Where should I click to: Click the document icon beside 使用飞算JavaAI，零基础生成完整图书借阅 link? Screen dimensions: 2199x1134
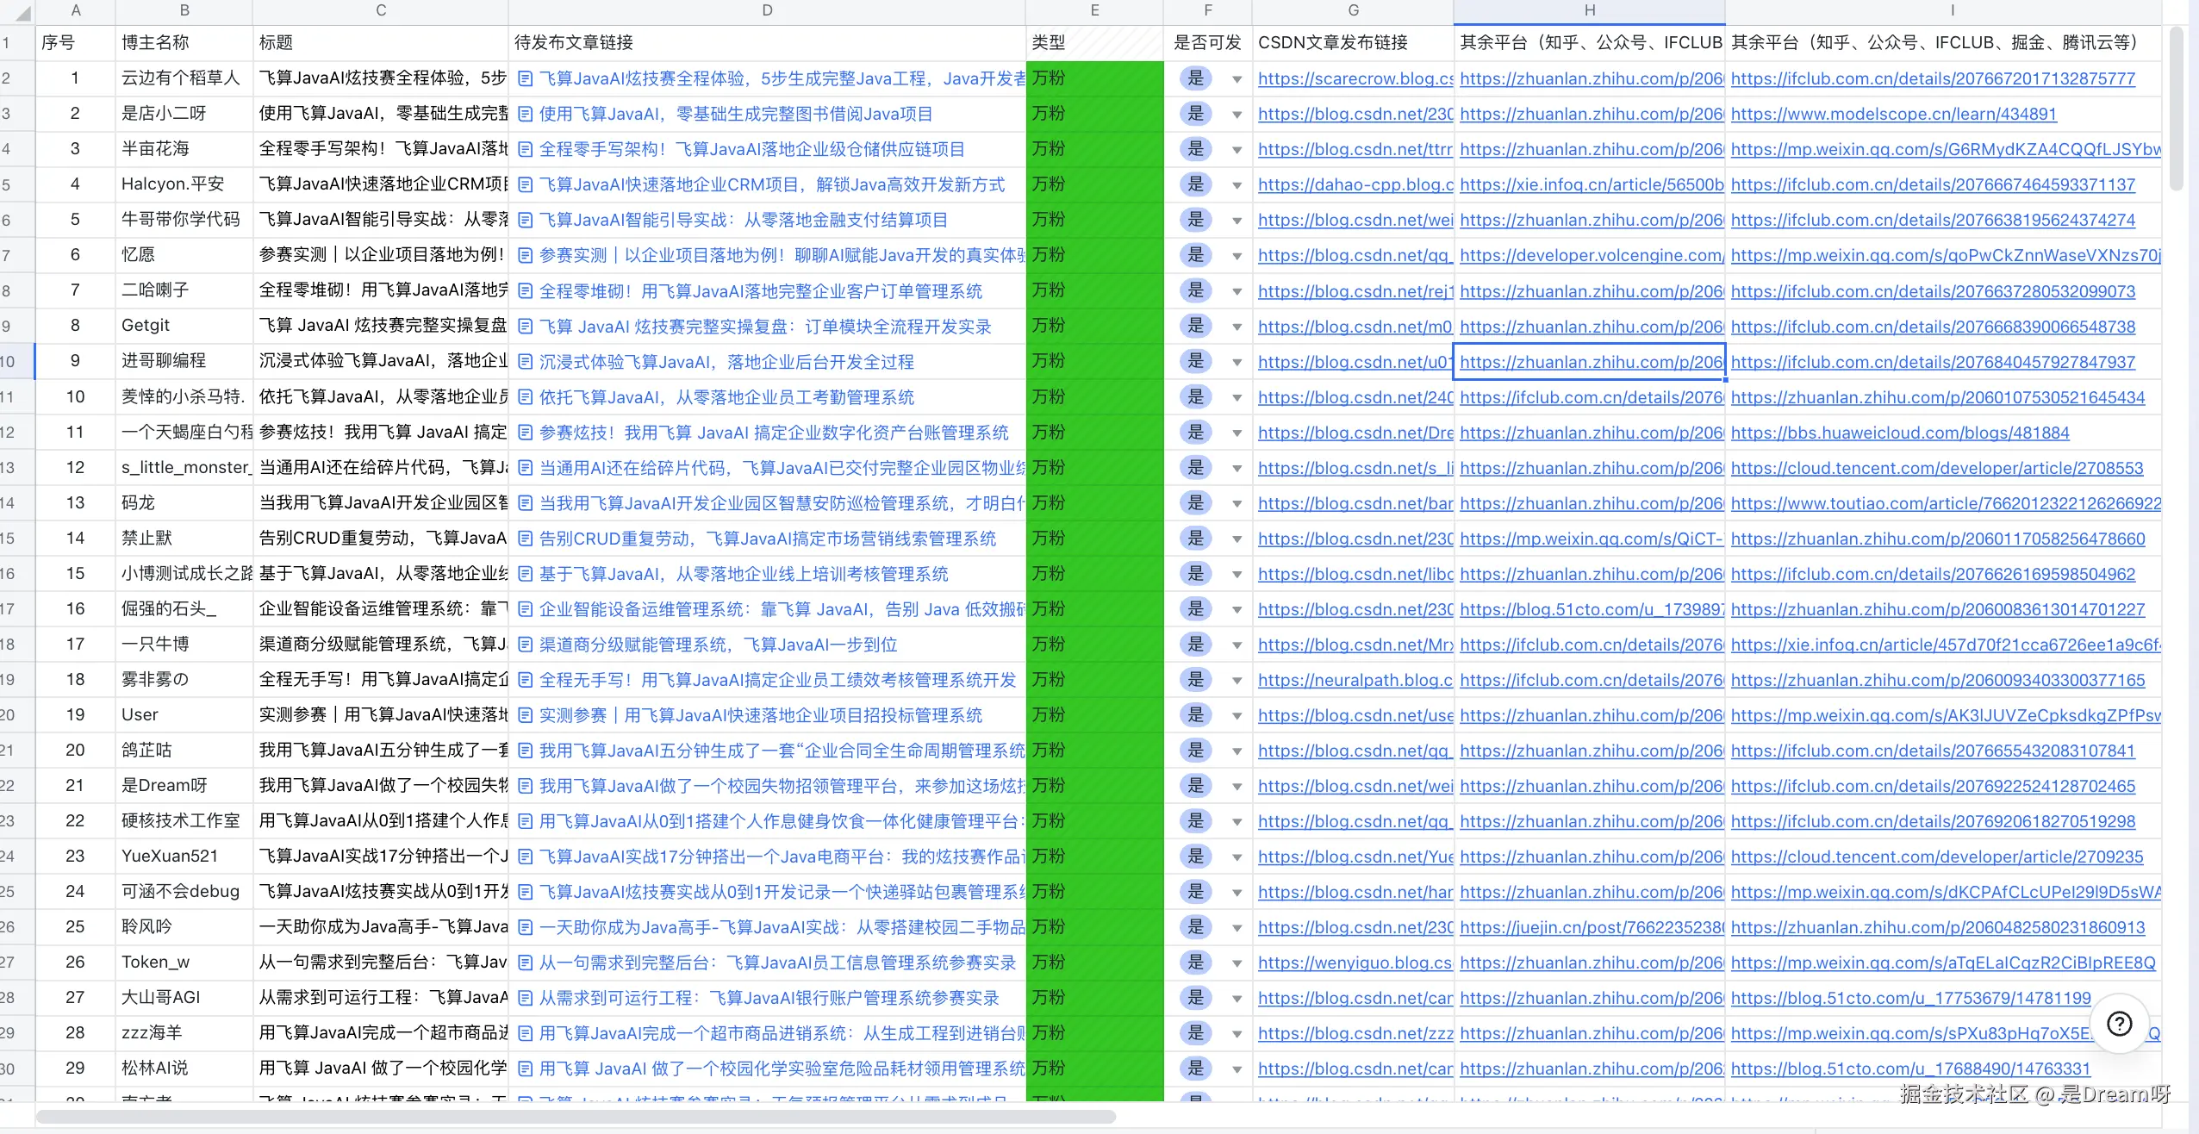pos(525,115)
